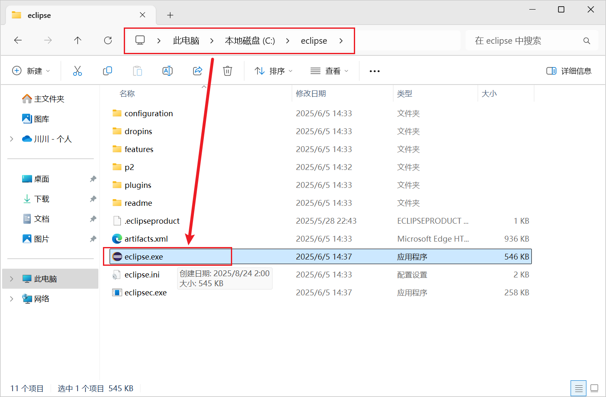
Task: Click the Share icon
Action: pyautogui.click(x=198, y=71)
